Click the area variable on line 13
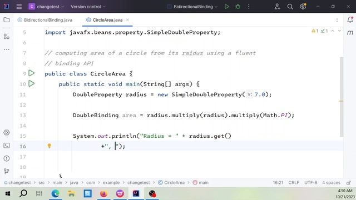 click(129, 115)
